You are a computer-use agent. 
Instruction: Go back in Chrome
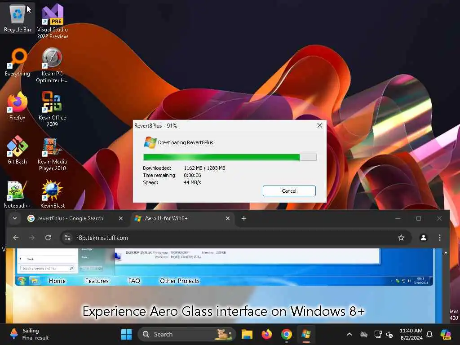tap(16, 238)
